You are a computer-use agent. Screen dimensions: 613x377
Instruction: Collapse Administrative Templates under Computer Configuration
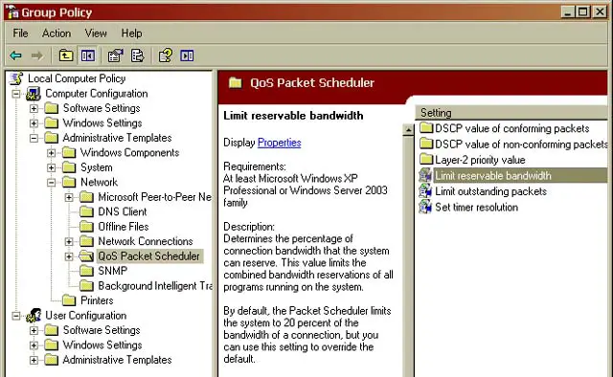pyautogui.click(x=34, y=139)
